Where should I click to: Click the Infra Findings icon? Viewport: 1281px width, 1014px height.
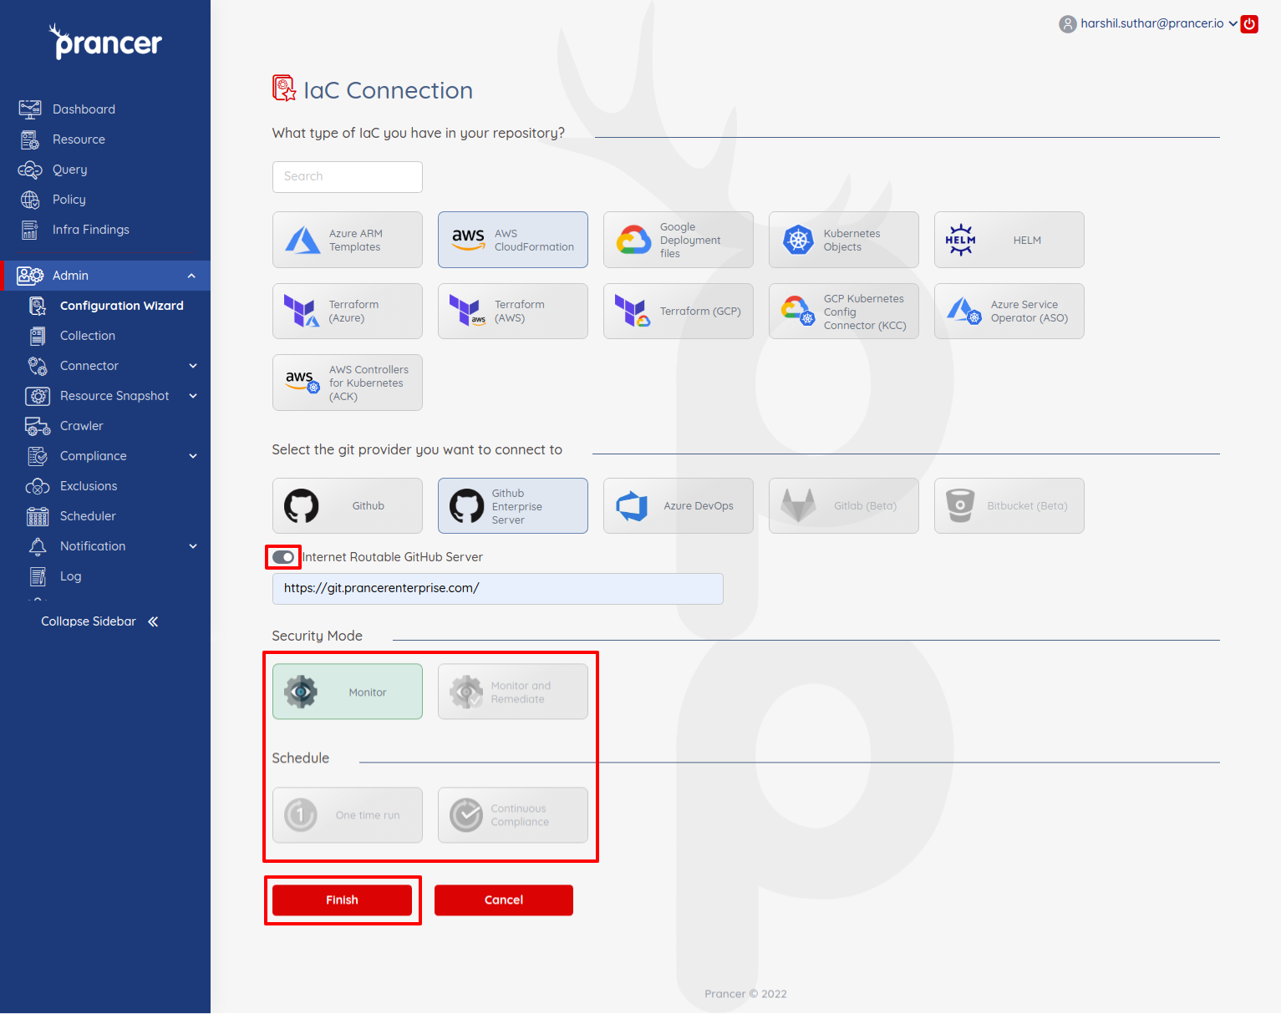click(x=30, y=230)
